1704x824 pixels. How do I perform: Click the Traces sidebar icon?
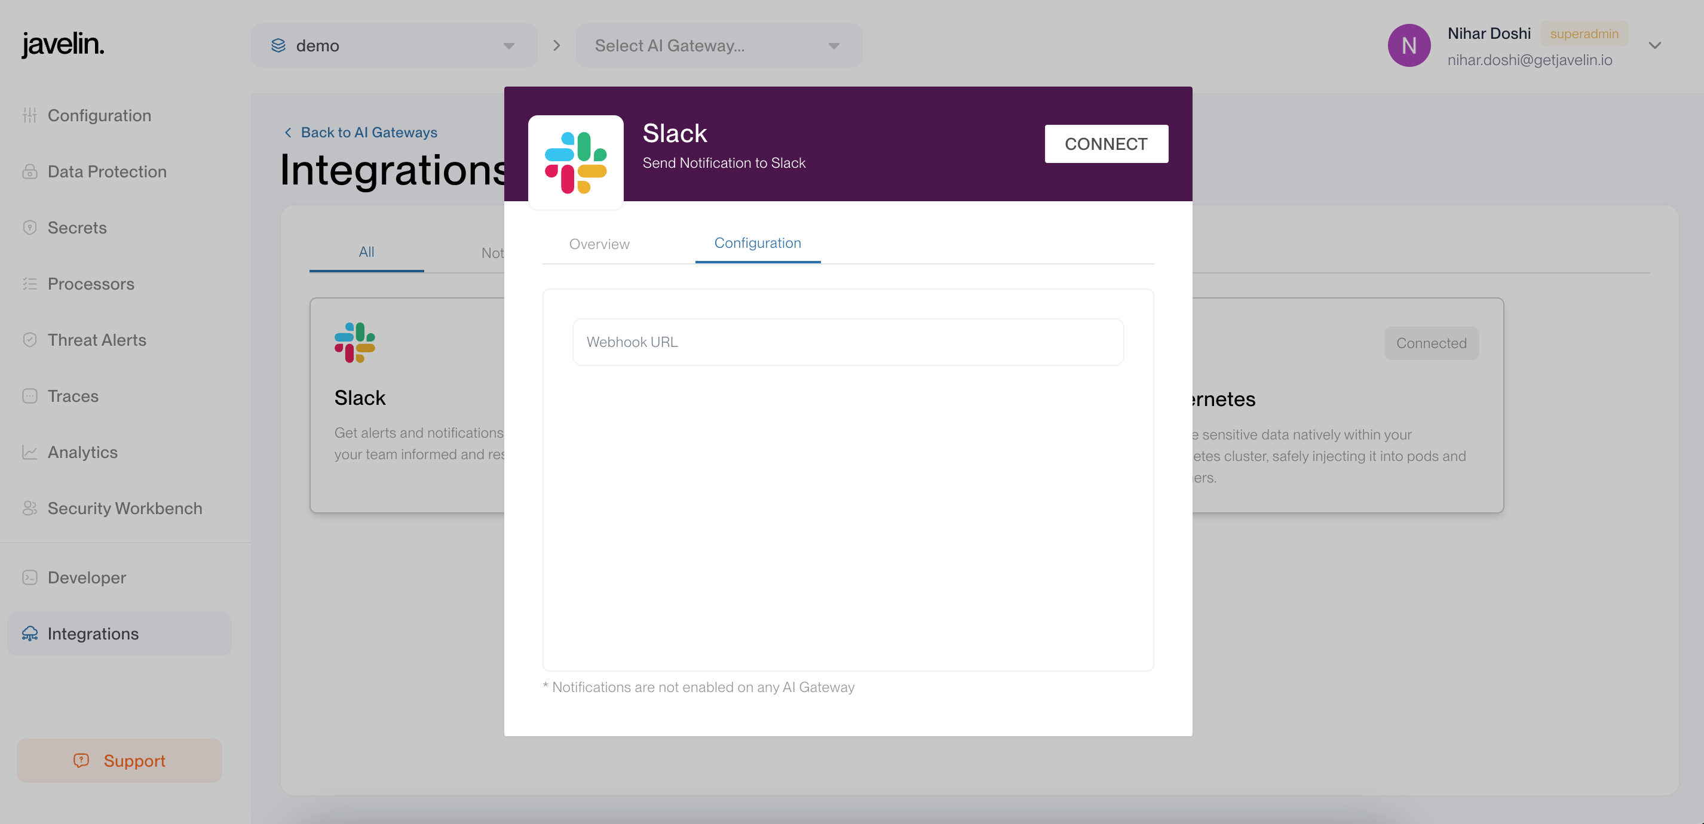30,396
